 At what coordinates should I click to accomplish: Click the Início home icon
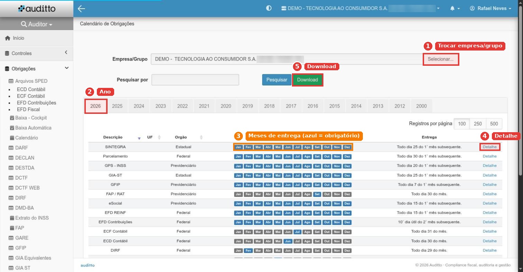[x=7, y=38]
